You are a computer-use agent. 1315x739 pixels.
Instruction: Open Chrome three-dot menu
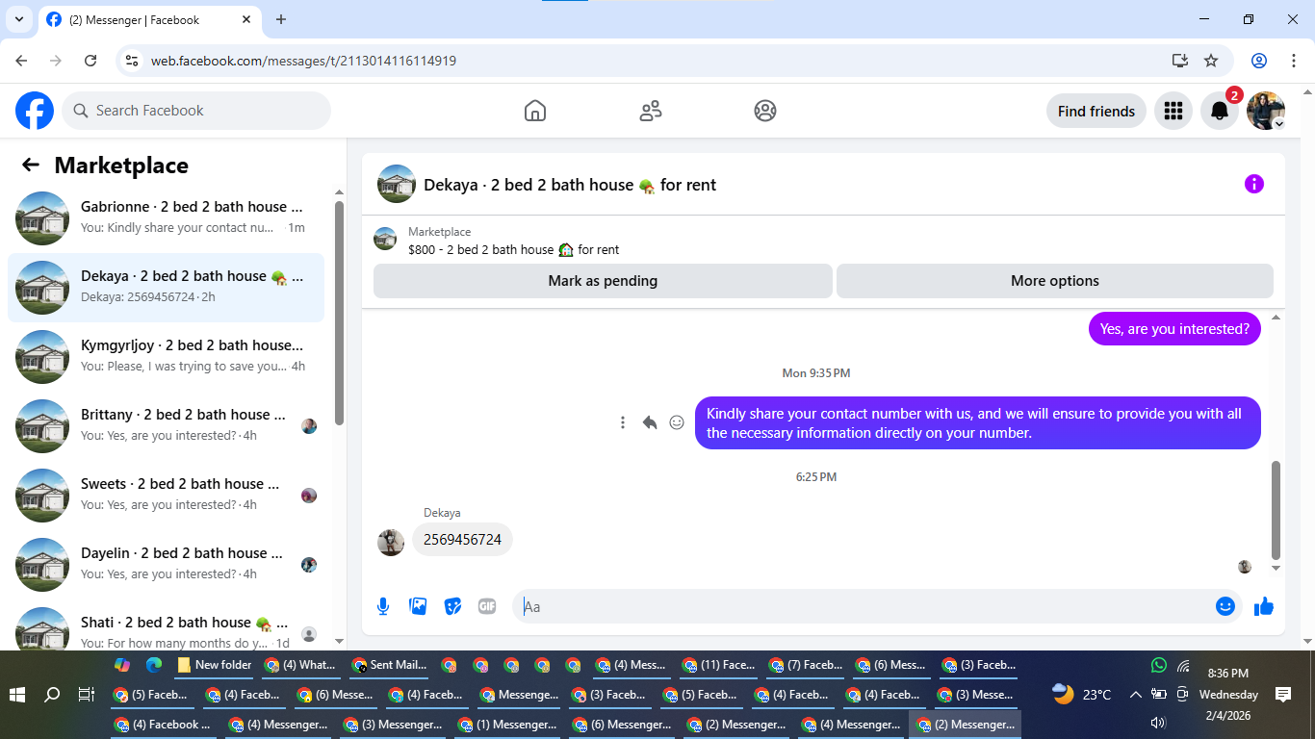point(1293,61)
